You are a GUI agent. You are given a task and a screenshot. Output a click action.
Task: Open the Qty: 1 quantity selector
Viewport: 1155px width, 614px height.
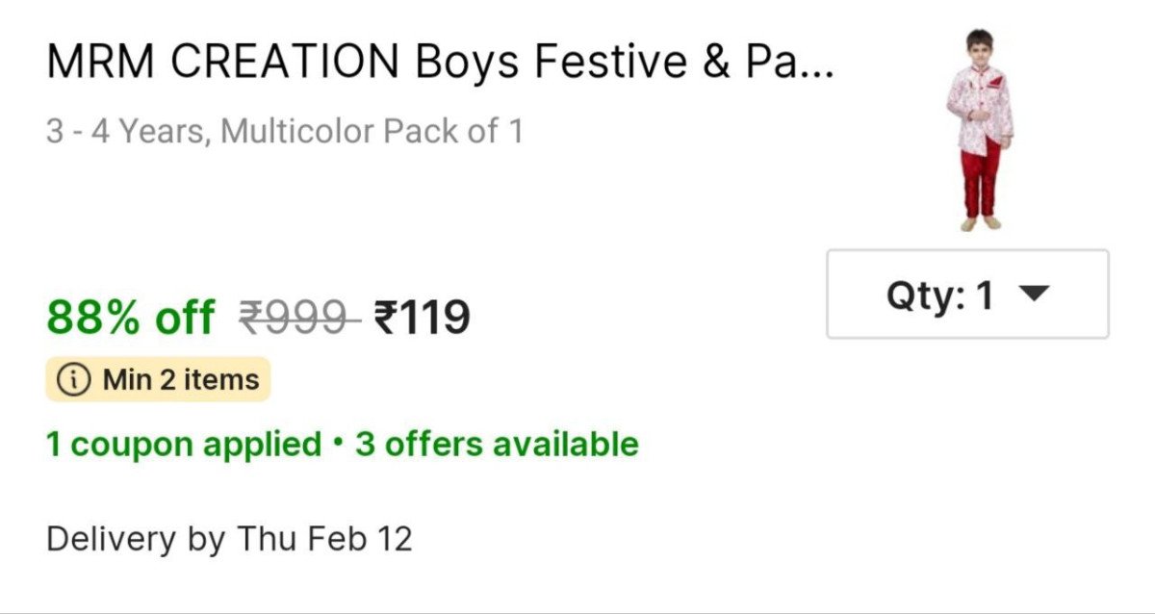click(966, 294)
